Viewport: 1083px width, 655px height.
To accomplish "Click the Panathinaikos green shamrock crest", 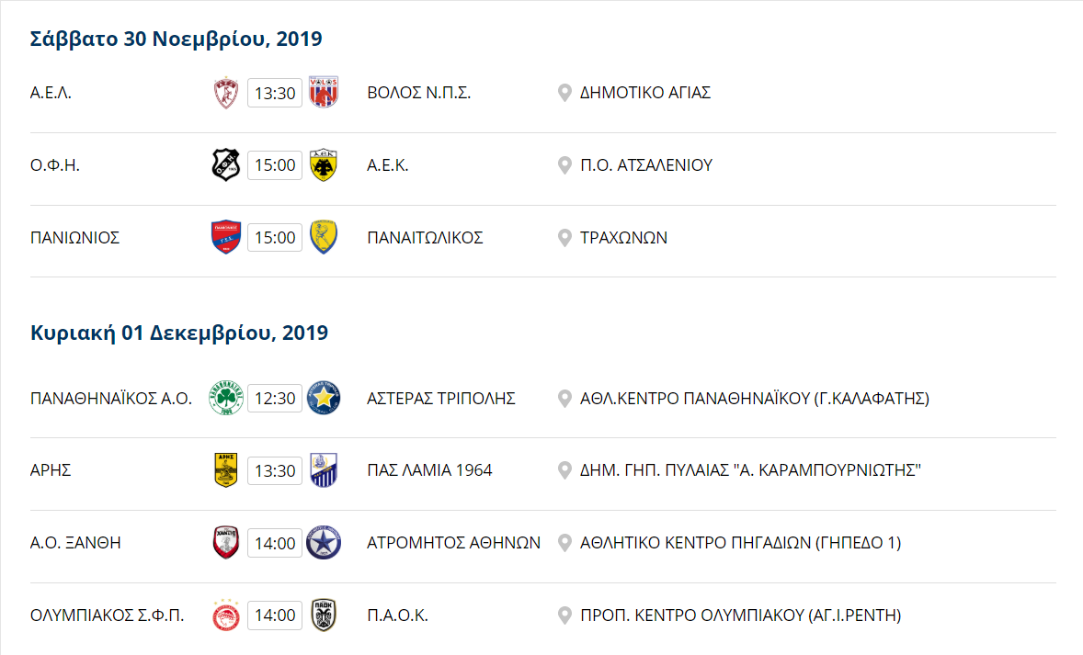I will (226, 399).
